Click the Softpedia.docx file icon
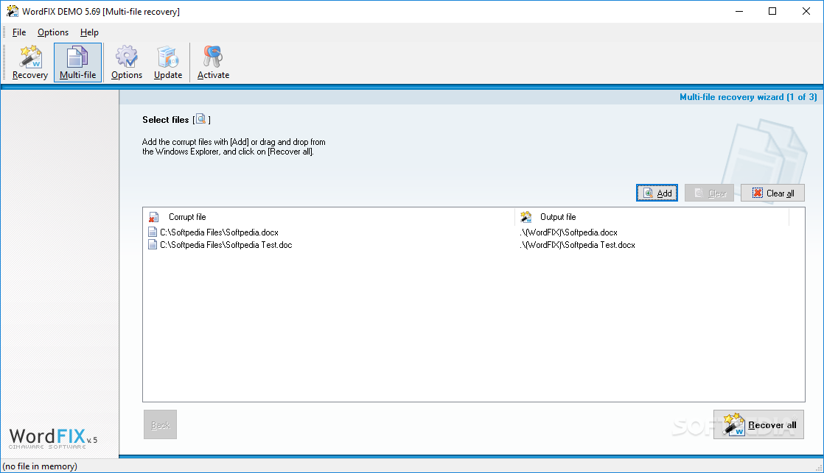This screenshot has height=473, width=824. 153,232
